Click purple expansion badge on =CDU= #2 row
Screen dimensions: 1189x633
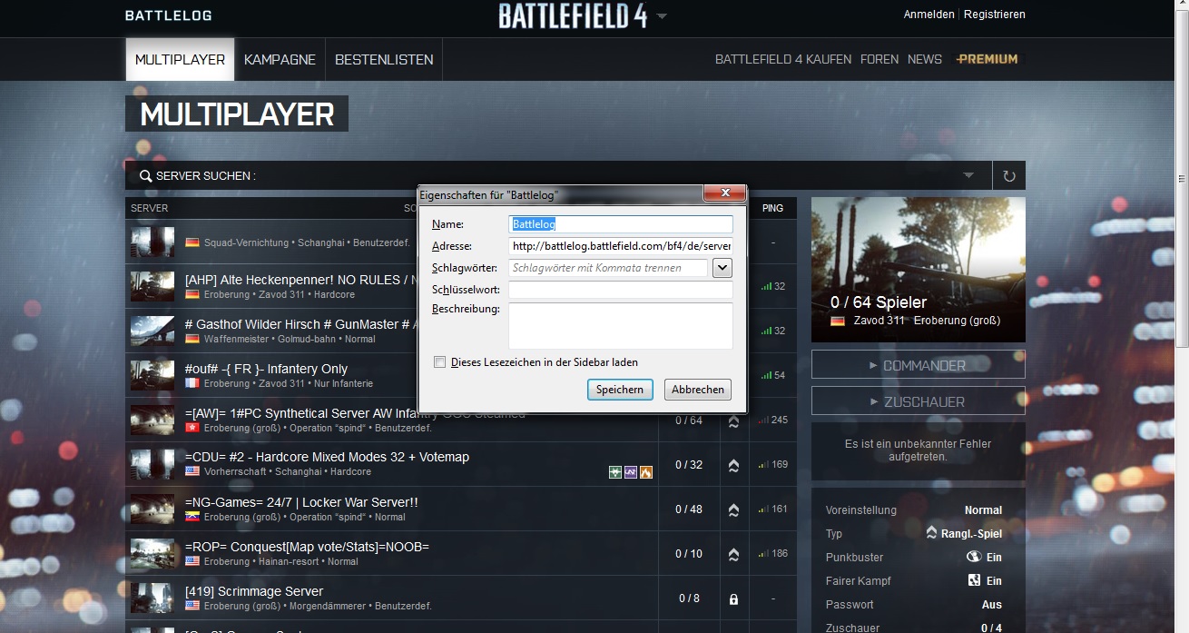click(631, 472)
